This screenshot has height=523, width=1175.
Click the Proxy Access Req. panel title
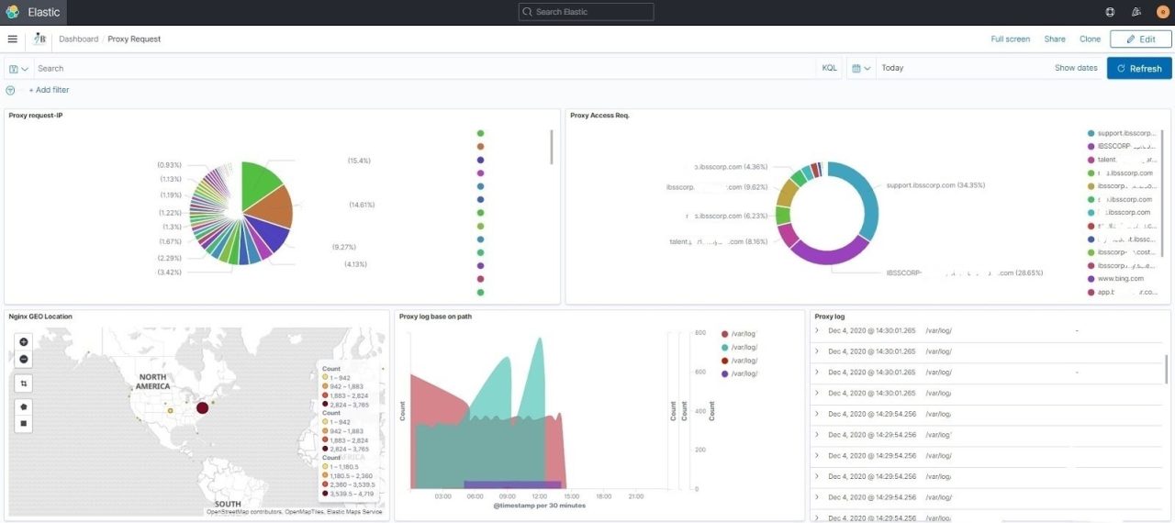click(599, 116)
